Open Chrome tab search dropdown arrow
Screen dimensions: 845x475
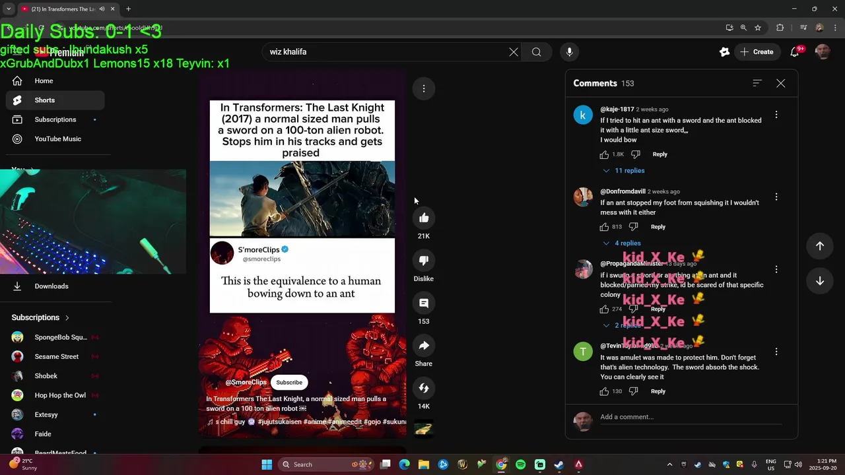[x=8, y=9]
